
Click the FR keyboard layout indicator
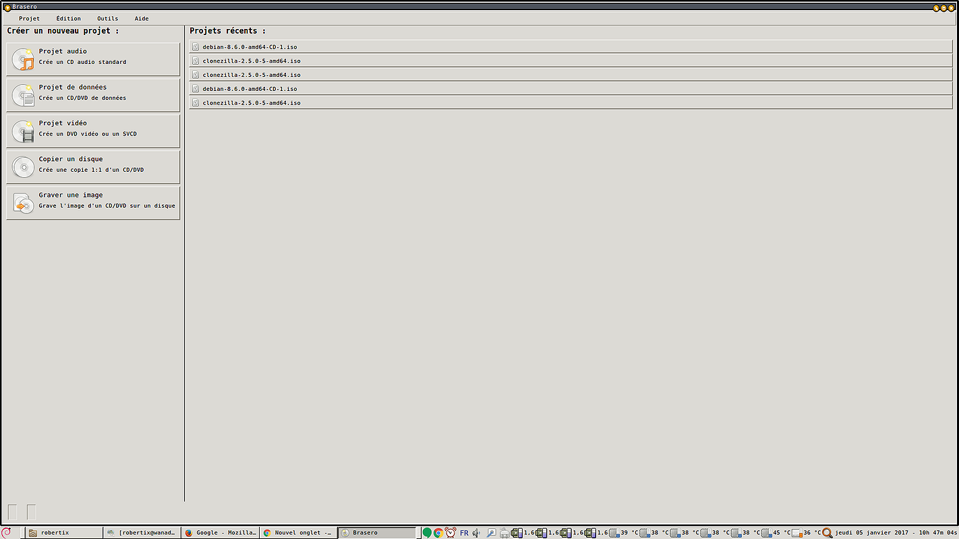click(464, 533)
